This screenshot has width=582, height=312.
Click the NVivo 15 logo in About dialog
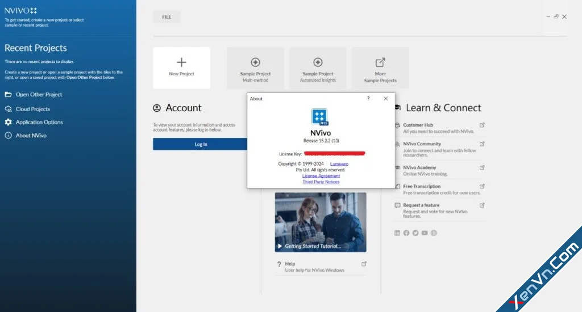point(320,117)
